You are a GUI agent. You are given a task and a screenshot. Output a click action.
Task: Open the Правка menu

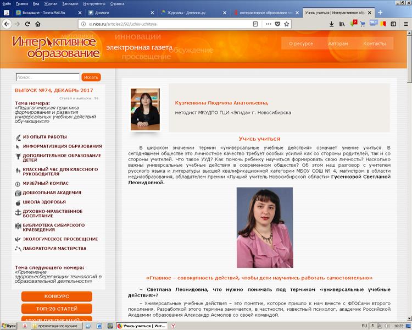tap(22, 4)
